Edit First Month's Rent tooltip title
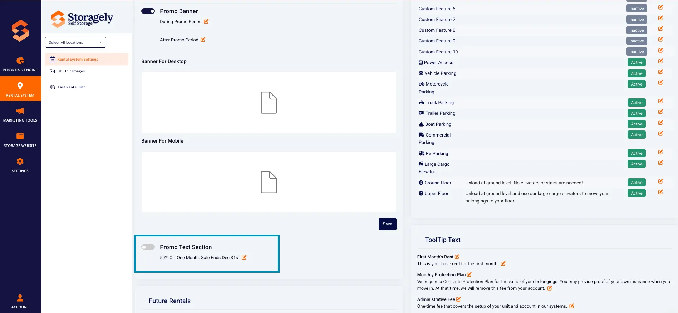The width and height of the screenshot is (678, 313). (457, 257)
